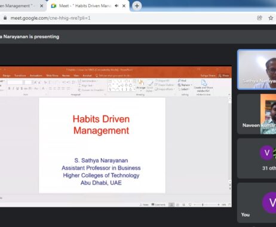Open the Transitions ribbon tab
This screenshot has width=276, height=227.
20,76
